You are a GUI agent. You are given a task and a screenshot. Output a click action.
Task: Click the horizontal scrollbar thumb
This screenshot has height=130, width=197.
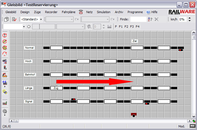[x=16, y=121]
